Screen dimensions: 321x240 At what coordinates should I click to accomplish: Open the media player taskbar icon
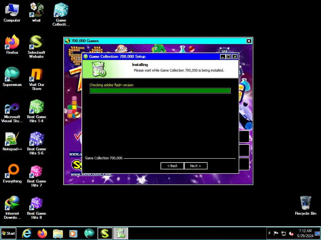pos(73,233)
